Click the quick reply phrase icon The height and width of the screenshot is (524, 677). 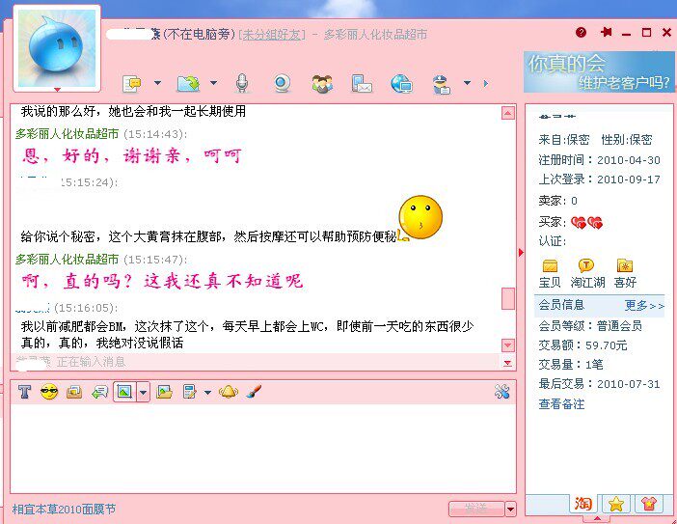(x=99, y=392)
